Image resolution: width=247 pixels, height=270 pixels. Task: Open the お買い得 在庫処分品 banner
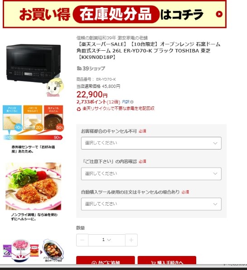pyautogui.click(x=115, y=14)
